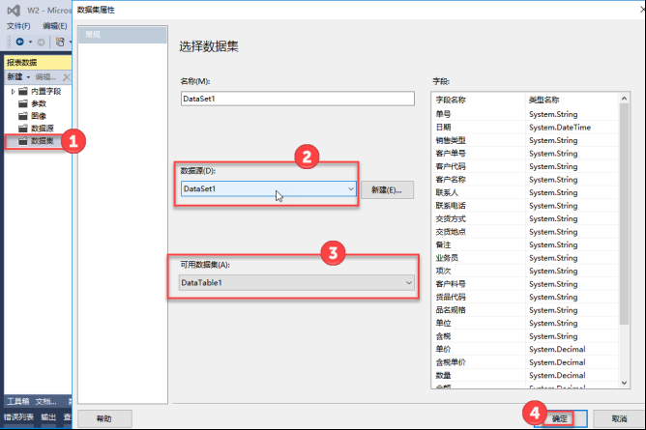The height and width of the screenshot is (430, 646).
Task: Click the 图像 folder icon
Action: (22, 116)
